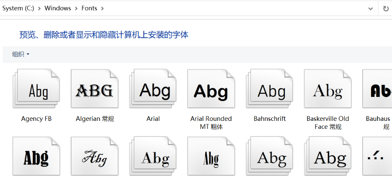Select the Arial Rounded MT bold icon
Image resolution: width=392 pixels, height=176 pixels.
(x=211, y=88)
